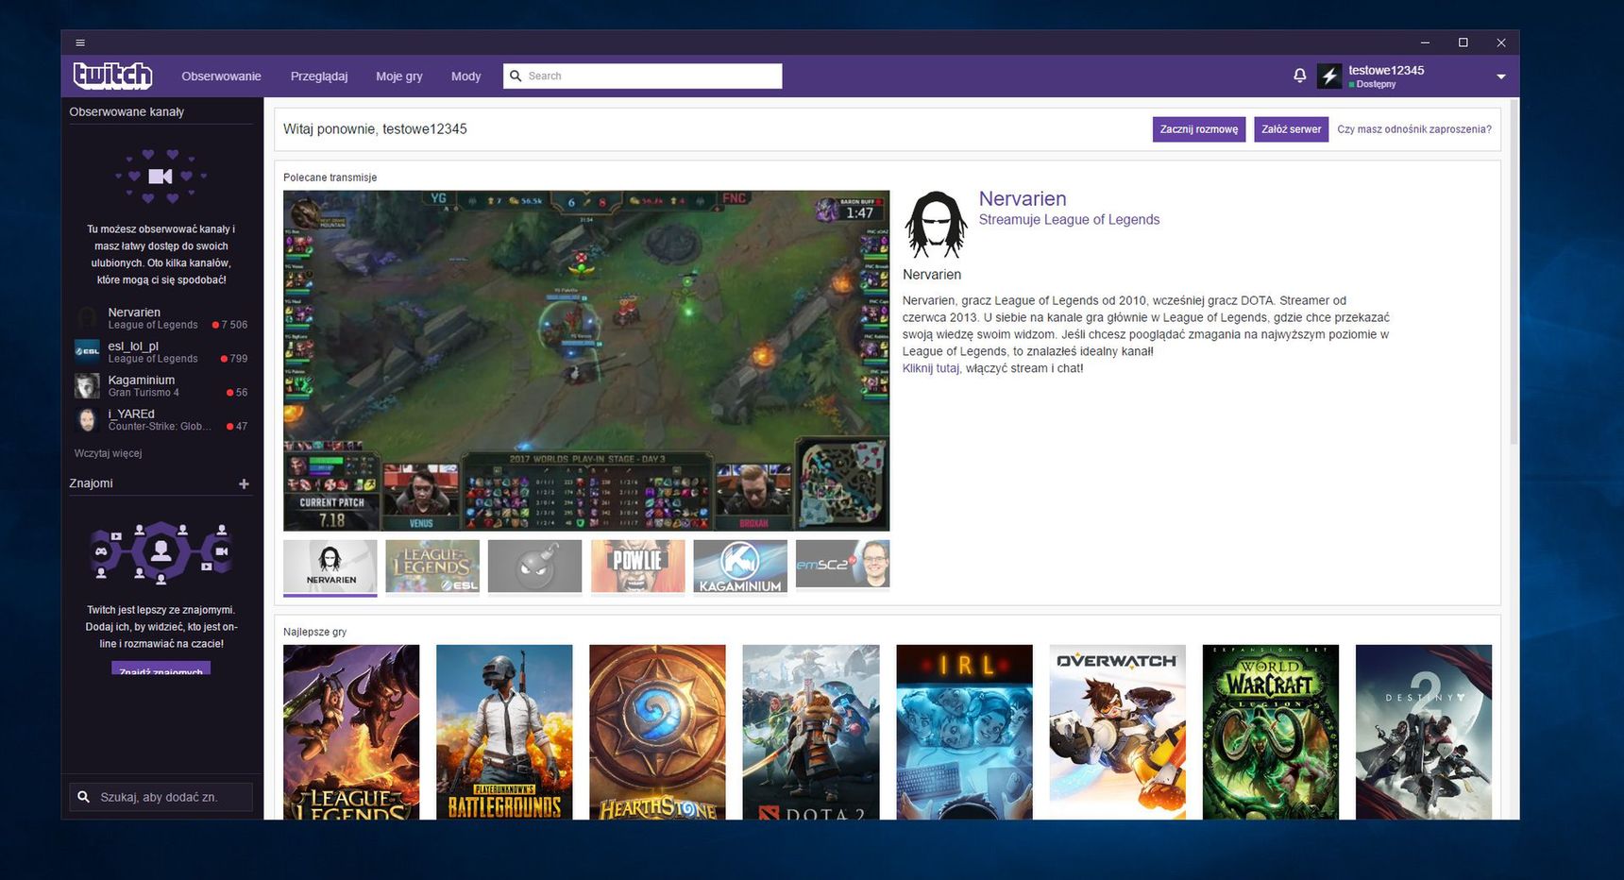Screen dimensions: 1624x880
Task: Open Nervarien channel in sidebar list
Action: coord(161,318)
